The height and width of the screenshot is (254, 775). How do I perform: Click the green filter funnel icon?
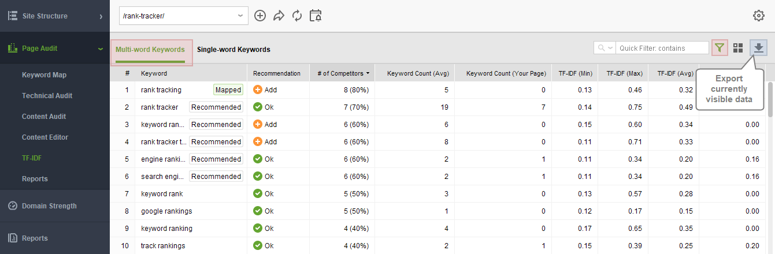720,48
